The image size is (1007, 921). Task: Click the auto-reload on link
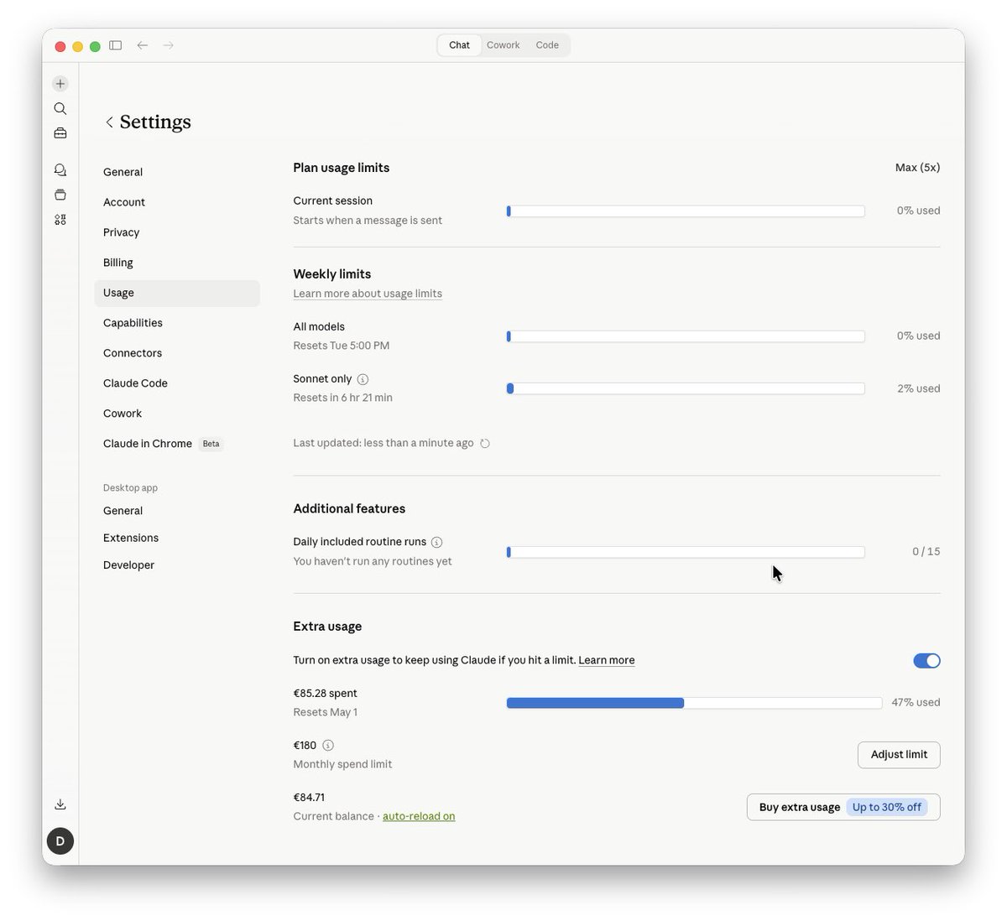point(419,816)
